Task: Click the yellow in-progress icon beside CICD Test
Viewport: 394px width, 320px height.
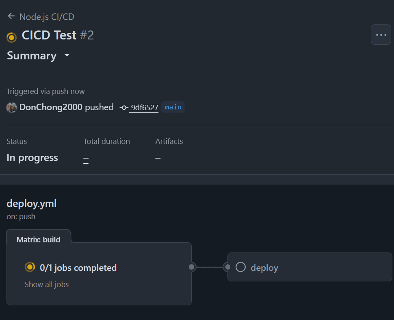Action: (x=12, y=37)
